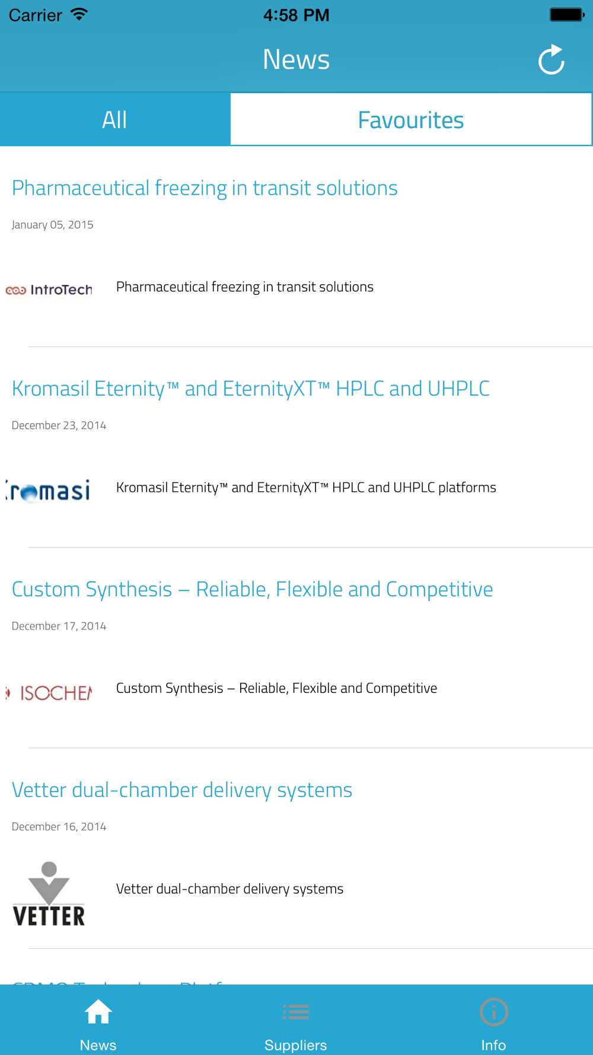Tap the Wi-Fi status icon
The width and height of the screenshot is (593, 1055).
(79, 14)
